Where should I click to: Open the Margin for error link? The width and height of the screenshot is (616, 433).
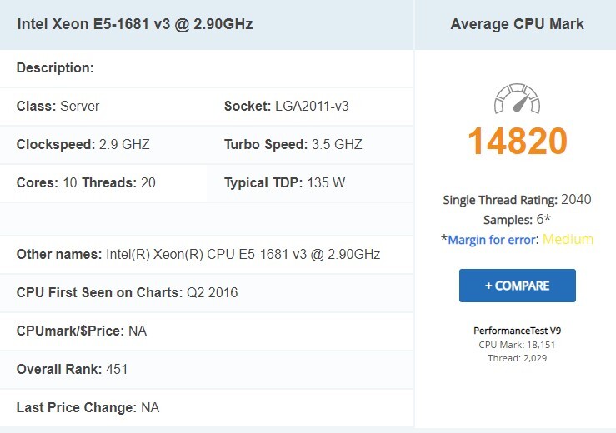[493, 240]
